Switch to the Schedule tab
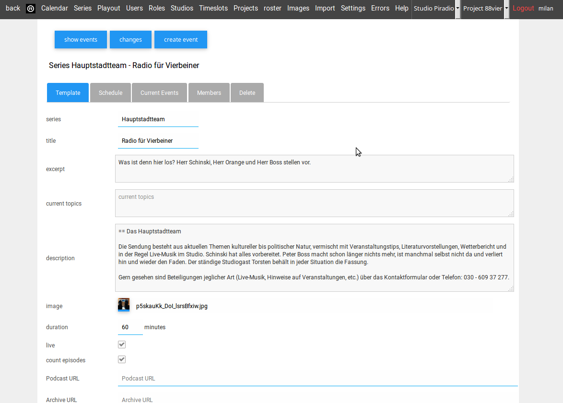This screenshot has height=403, width=563. tap(110, 92)
